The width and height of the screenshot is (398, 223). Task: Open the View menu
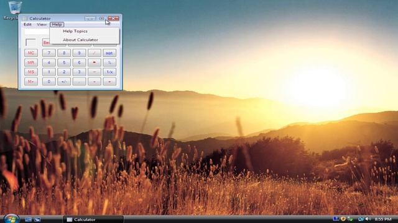click(42, 25)
